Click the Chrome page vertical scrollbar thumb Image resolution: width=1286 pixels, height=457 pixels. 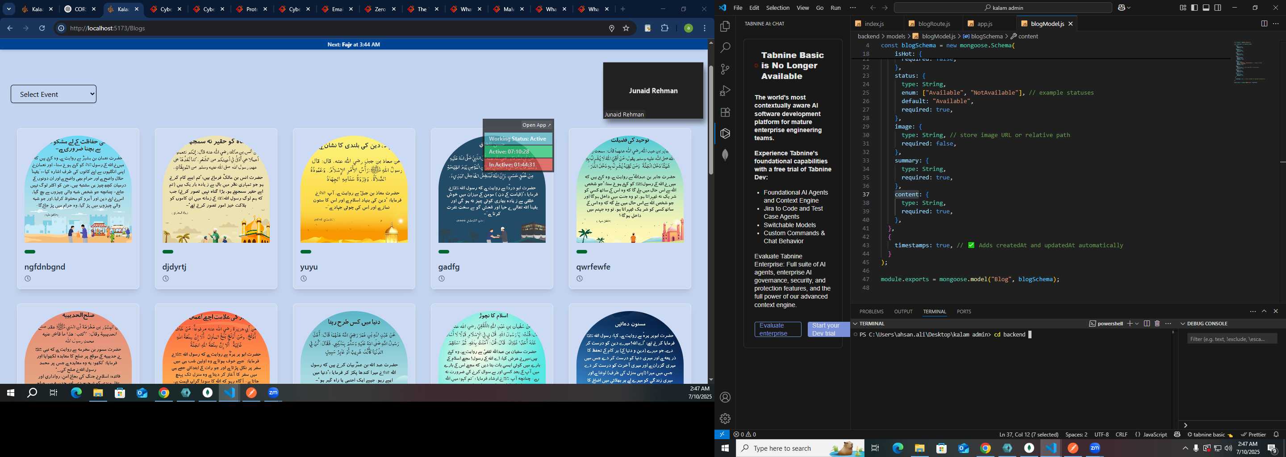711,120
